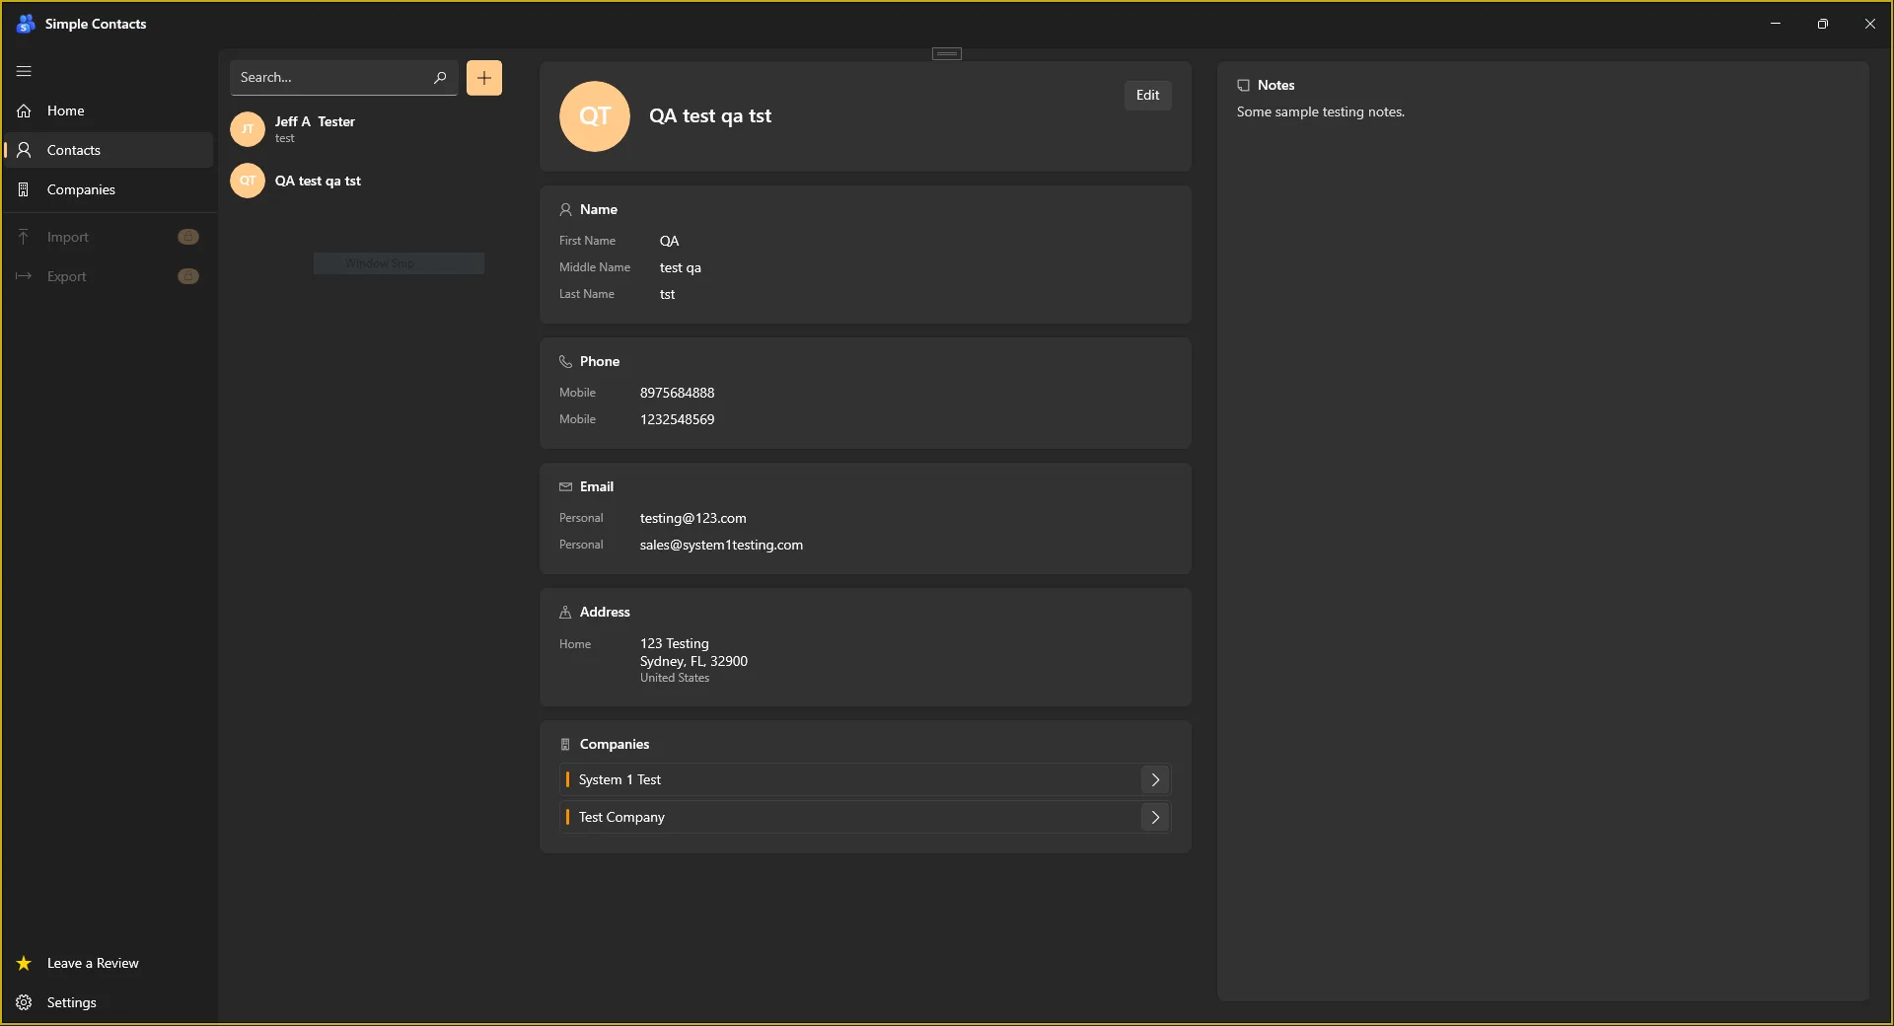Viewport: 1894px width, 1026px height.
Task: Open the Settings page
Action: click(x=109, y=1002)
